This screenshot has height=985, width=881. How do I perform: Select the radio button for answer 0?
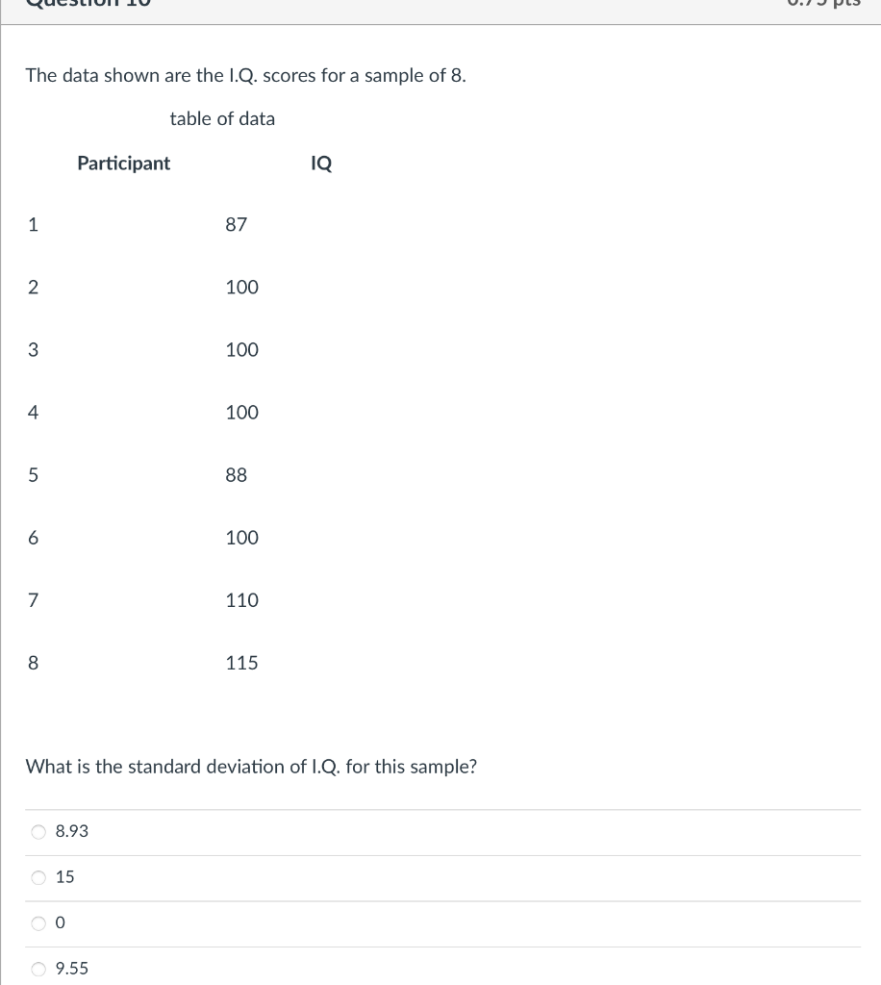tap(38, 922)
